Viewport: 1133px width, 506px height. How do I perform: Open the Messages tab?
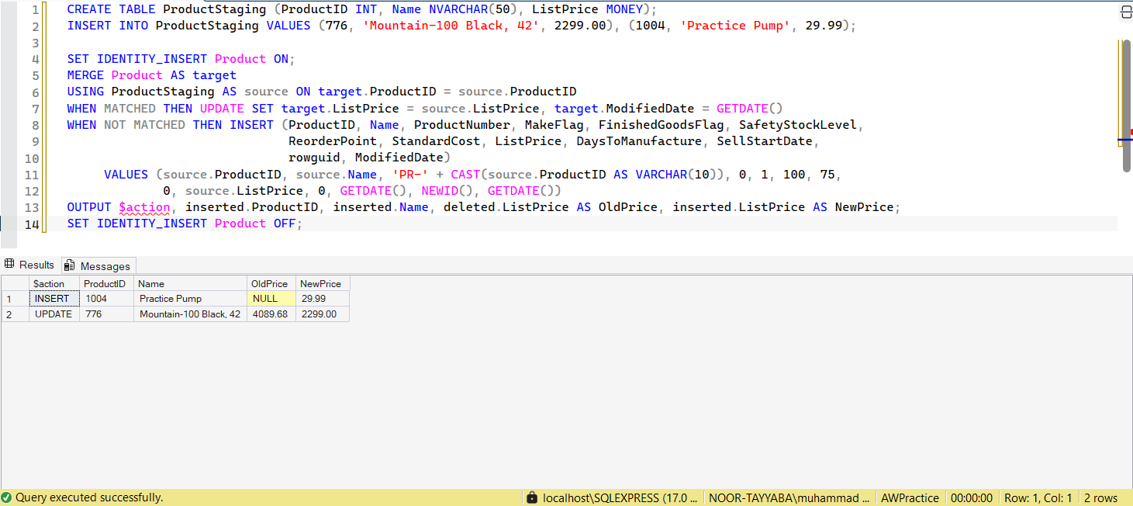pos(98,265)
